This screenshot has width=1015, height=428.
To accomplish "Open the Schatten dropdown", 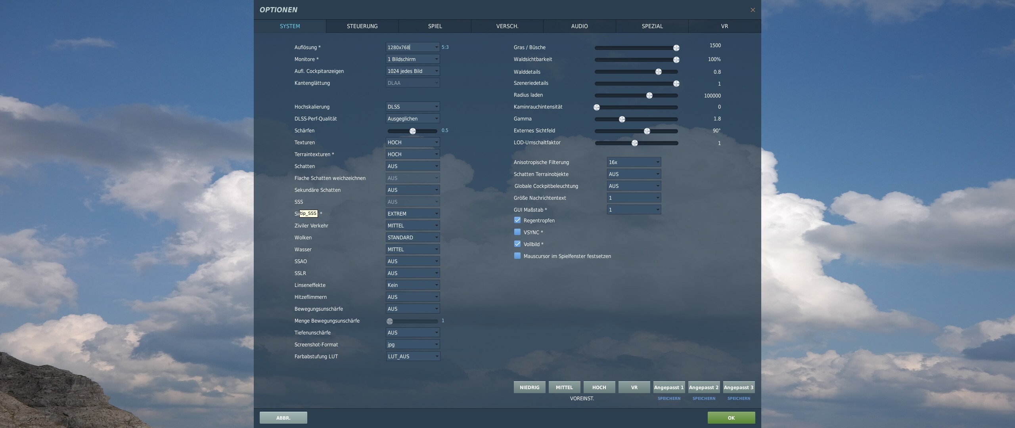I will [x=413, y=166].
